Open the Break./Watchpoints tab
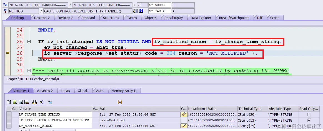The width and height of the screenshot is (323, 131). coord(234,18)
